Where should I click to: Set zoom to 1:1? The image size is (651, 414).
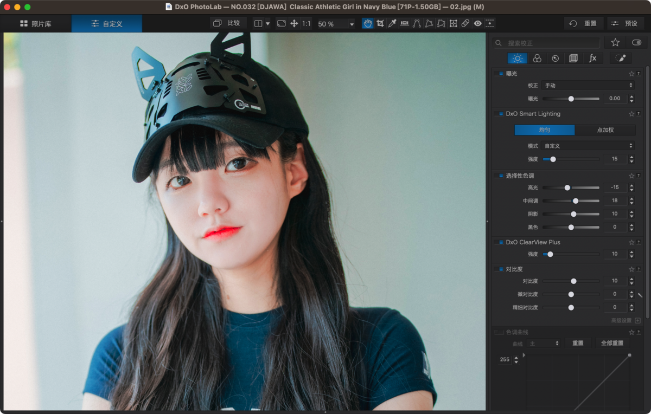click(307, 23)
